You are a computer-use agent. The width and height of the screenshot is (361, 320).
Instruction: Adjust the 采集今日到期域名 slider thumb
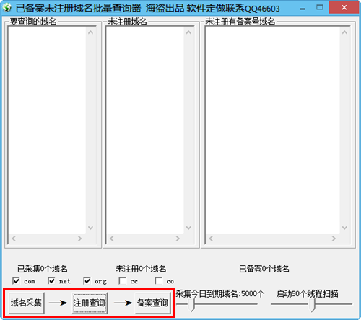[192, 305]
